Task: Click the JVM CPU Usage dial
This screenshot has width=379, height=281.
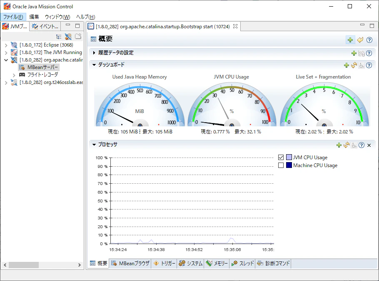Action: tap(232, 104)
